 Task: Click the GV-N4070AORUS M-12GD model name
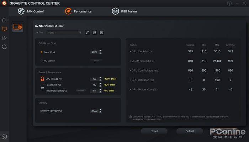click(49, 26)
